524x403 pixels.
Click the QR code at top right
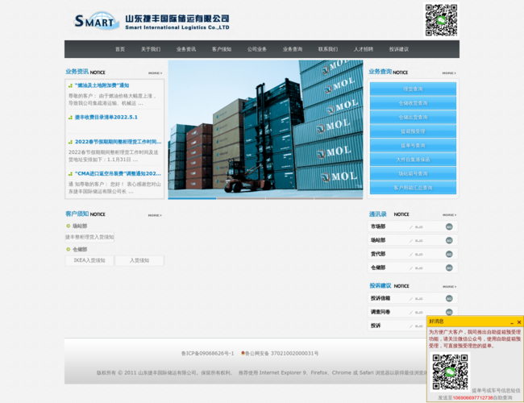pyautogui.click(x=441, y=20)
